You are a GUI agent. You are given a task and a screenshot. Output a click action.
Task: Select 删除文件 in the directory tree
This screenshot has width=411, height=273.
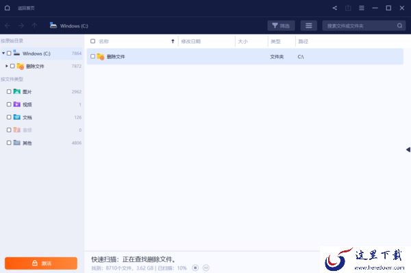(35, 67)
